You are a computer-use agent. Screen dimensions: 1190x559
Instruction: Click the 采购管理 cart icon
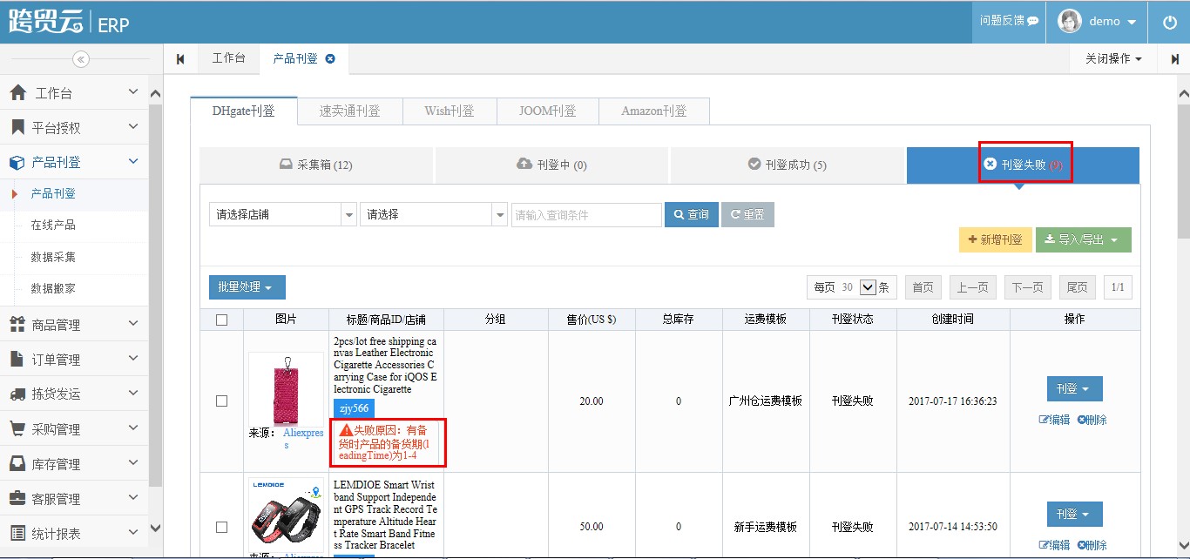click(x=17, y=428)
